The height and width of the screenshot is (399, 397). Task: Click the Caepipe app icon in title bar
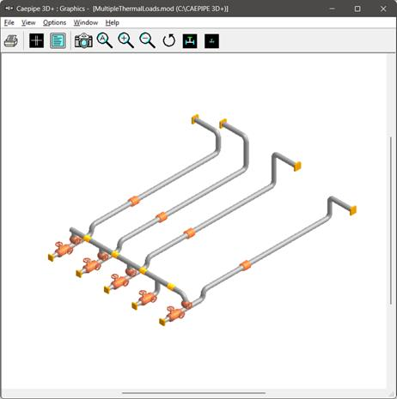click(9, 9)
